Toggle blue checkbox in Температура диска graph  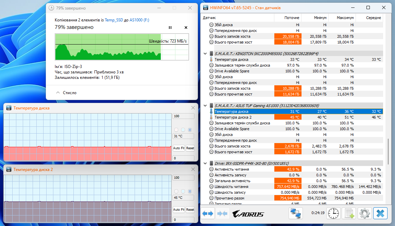pyautogui.click(x=190, y=130)
